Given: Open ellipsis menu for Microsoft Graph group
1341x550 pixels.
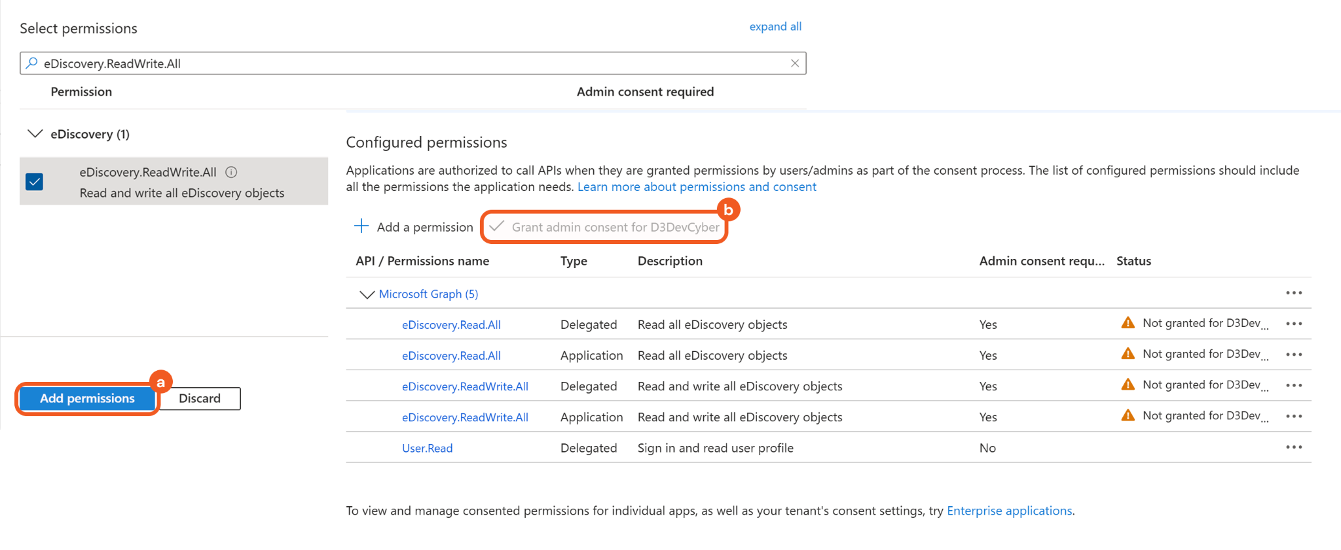Looking at the screenshot, I should coord(1293,293).
